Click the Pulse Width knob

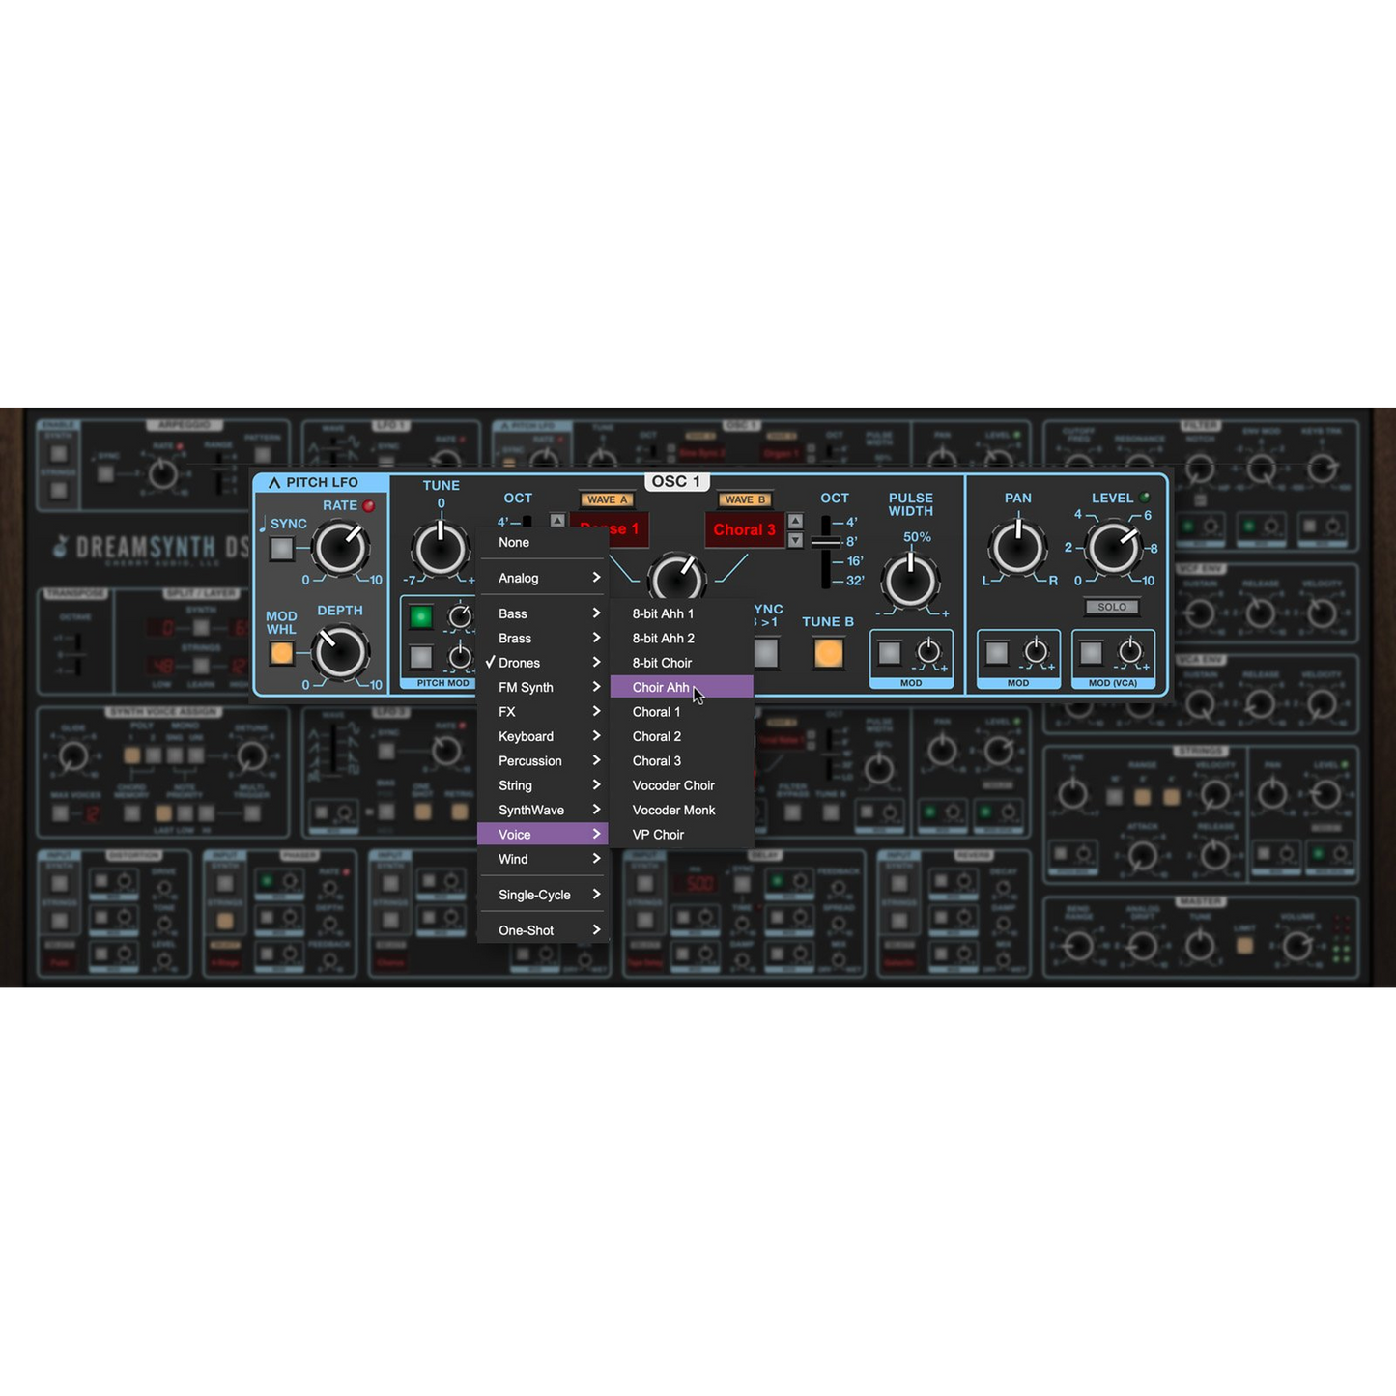(x=910, y=581)
